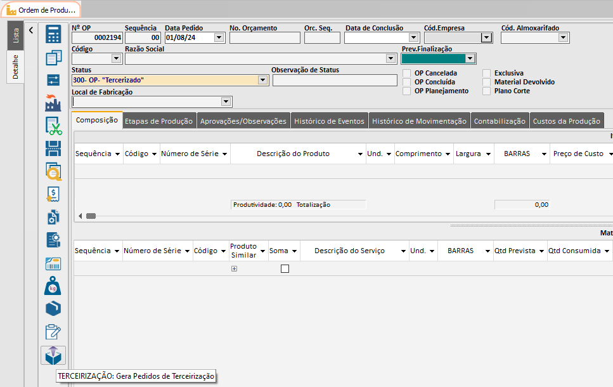Viewport: 613px width, 387px height.
Task: Check the OP Planejamento checkbox
Action: pos(406,91)
